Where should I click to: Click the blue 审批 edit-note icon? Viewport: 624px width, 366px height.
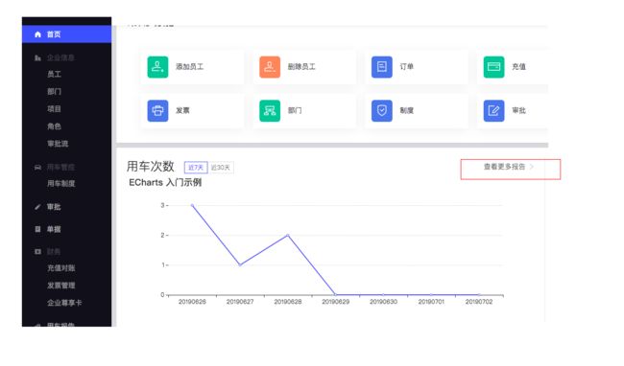[x=493, y=110]
